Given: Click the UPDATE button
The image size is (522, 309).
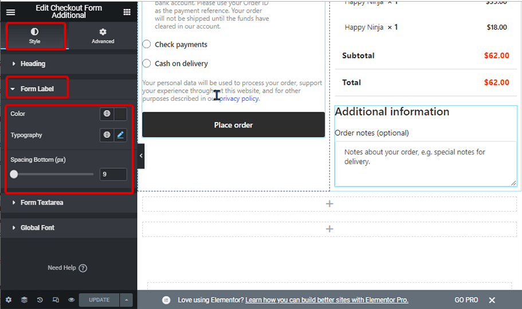Looking at the screenshot, I should tap(99, 300).
